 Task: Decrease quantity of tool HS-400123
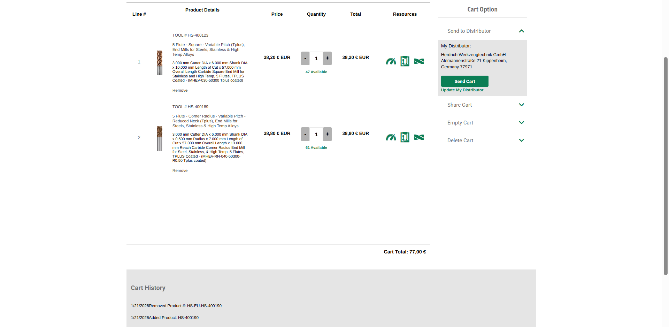pos(305,58)
